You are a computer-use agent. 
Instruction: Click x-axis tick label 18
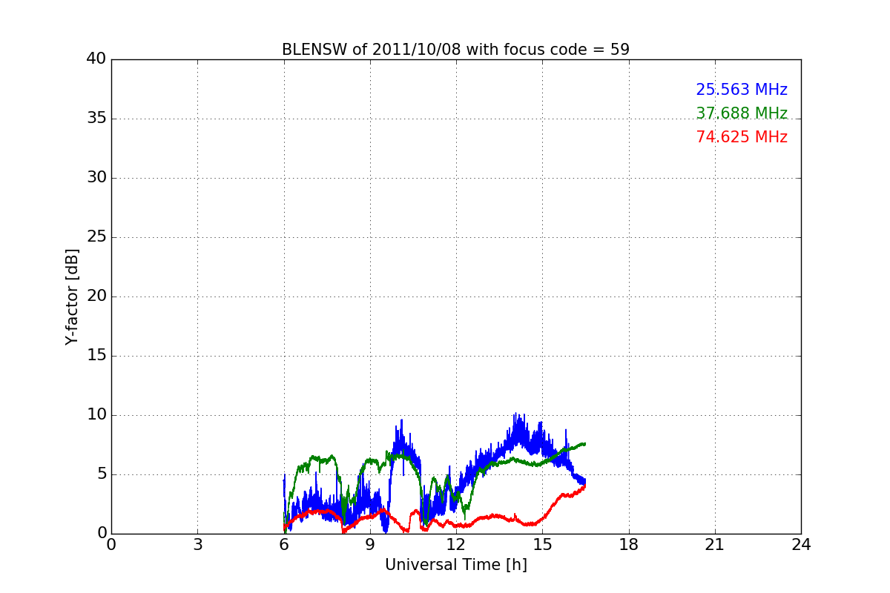click(x=629, y=545)
